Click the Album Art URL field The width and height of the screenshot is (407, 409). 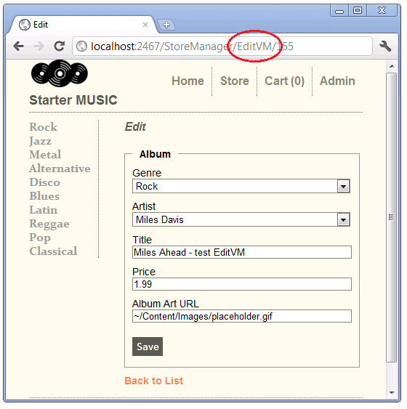click(x=242, y=316)
